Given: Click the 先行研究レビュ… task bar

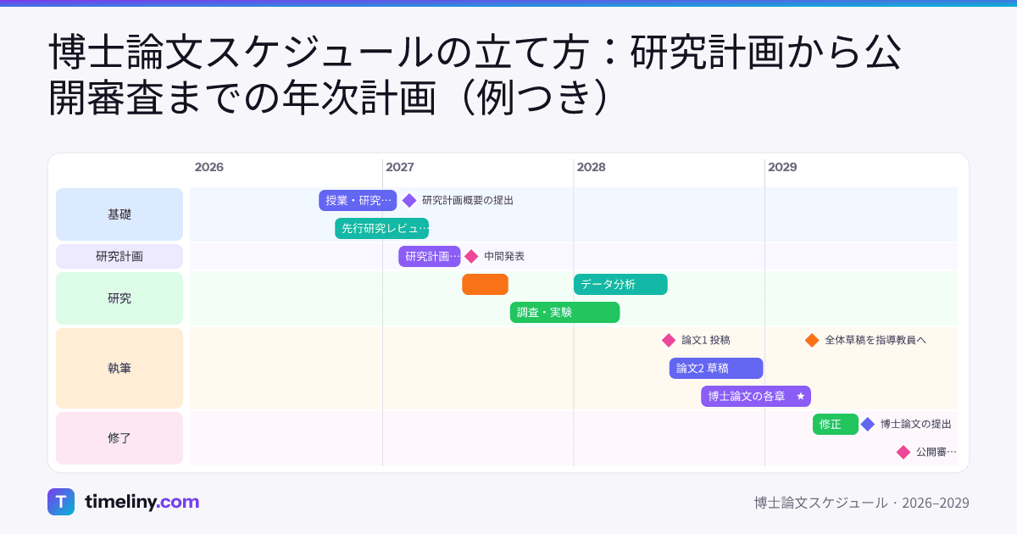Looking at the screenshot, I should (381, 228).
